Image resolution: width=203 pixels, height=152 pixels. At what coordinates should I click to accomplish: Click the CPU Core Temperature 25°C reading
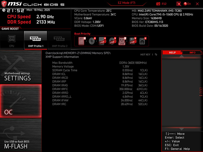tap(93, 11)
